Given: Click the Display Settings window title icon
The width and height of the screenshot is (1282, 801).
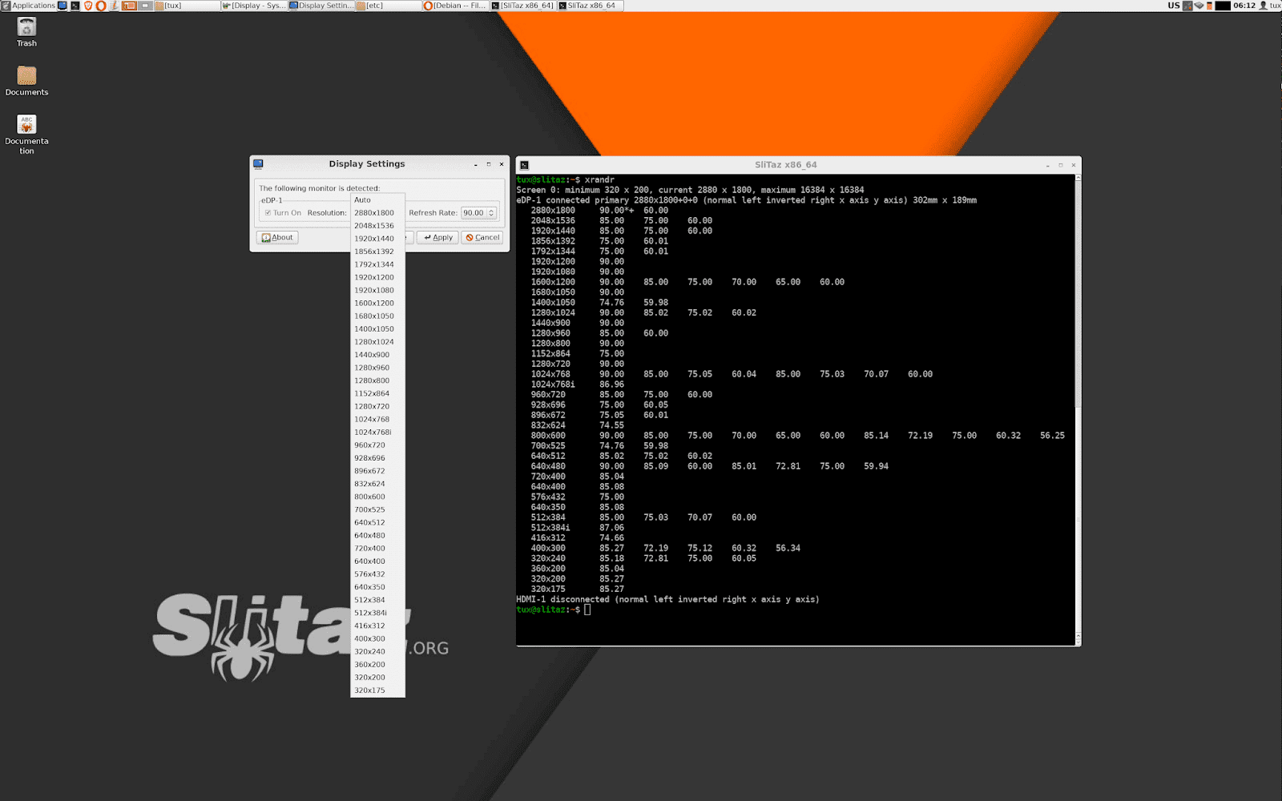Looking at the screenshot, I should click(258, 164).
